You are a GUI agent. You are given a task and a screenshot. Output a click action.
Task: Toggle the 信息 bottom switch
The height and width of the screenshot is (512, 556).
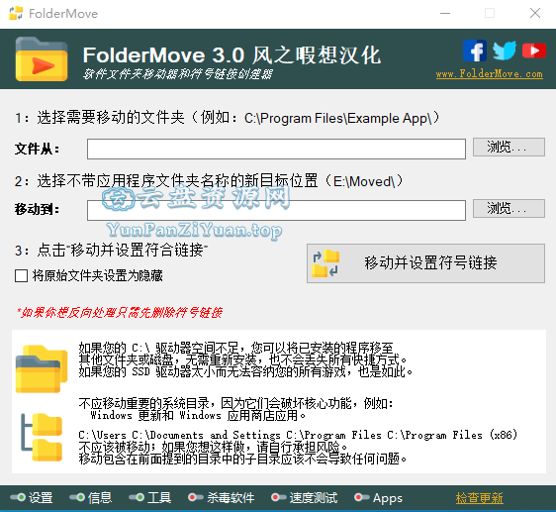(77, 497)
